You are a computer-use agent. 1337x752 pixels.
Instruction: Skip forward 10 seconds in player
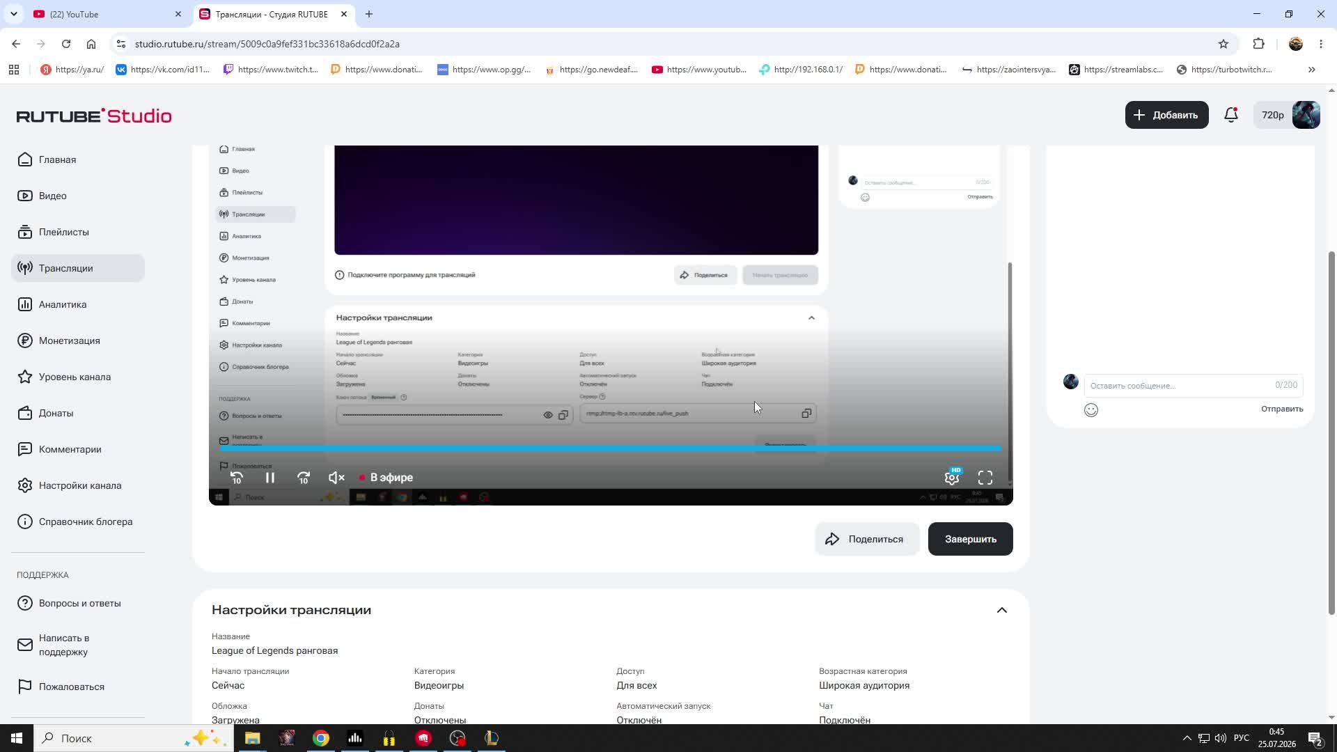(x=304, y=478)
